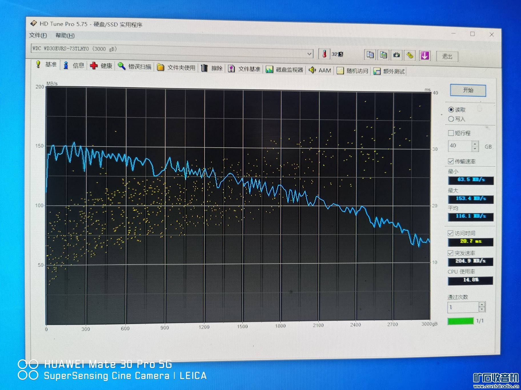
Task: Open the 健康 health tab
Action: [x=101, y=66]
